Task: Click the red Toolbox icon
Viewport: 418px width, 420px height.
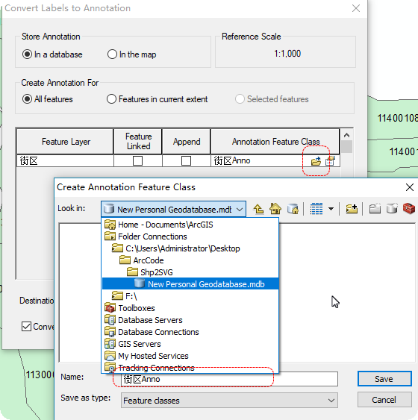Action: (409, 209)
